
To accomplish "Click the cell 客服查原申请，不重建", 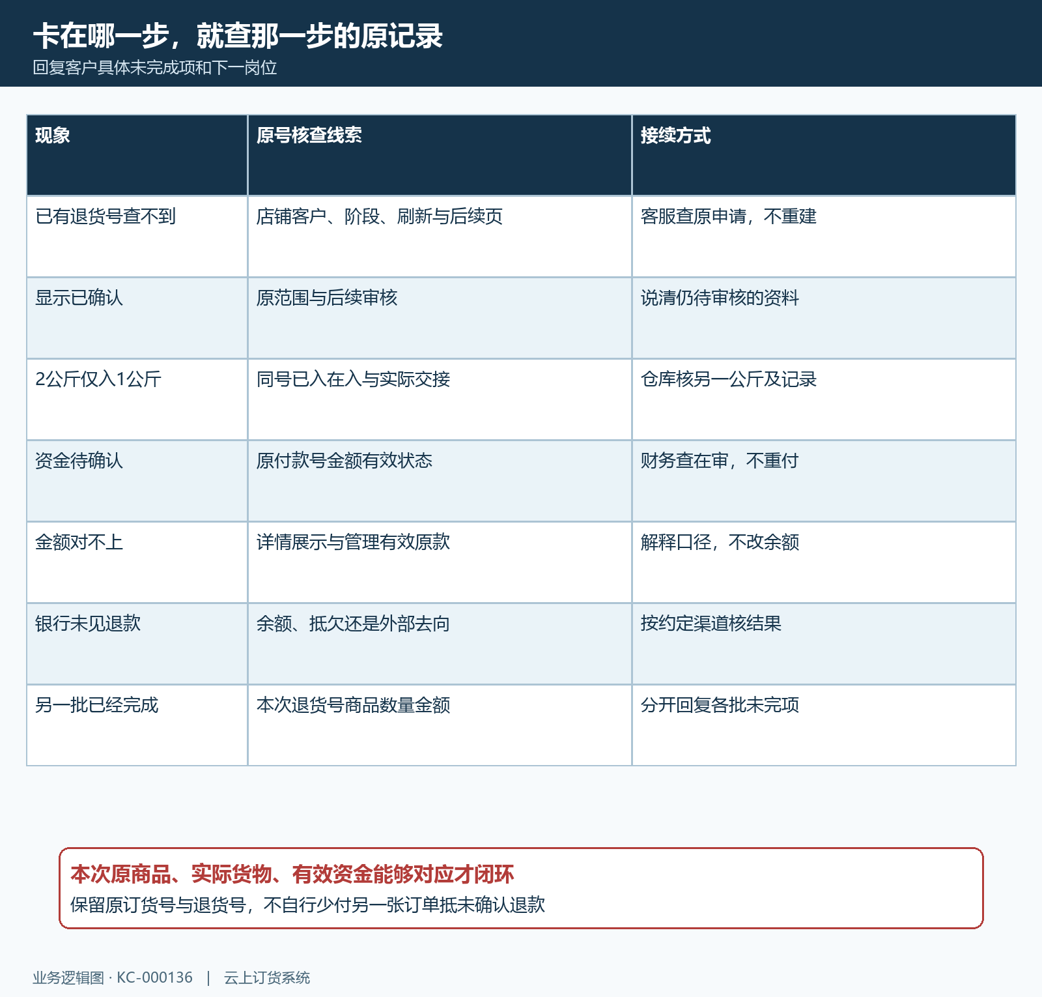I will point(824,237).
